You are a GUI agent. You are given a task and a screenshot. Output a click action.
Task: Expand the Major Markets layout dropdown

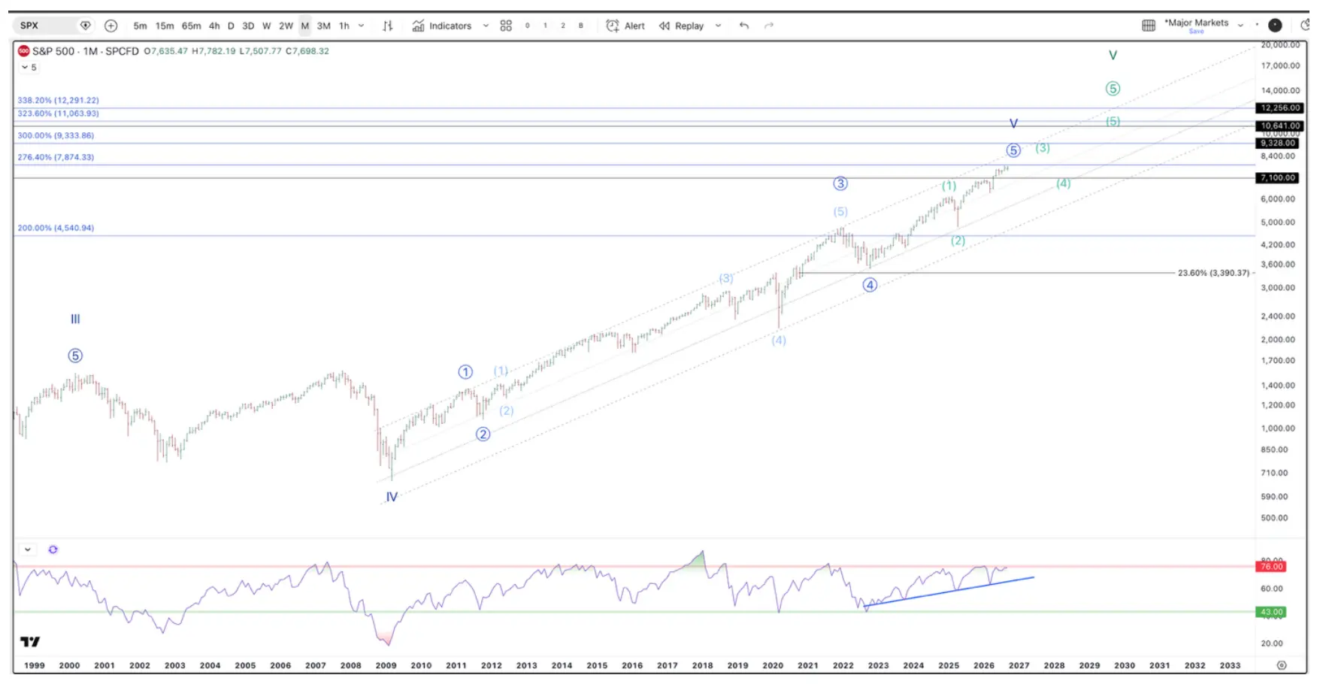[1240, 26]
